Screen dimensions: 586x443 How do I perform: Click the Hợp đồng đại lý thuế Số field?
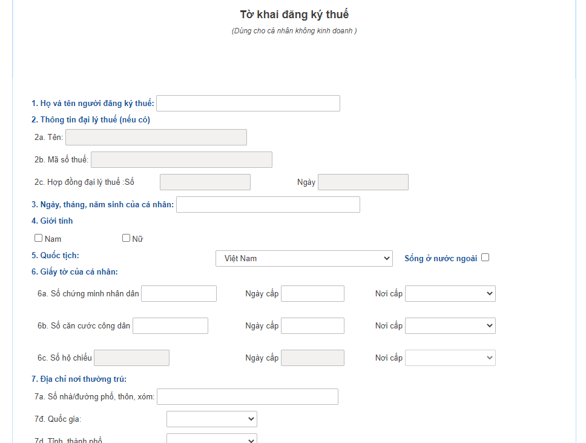click(x=205, y=182)
